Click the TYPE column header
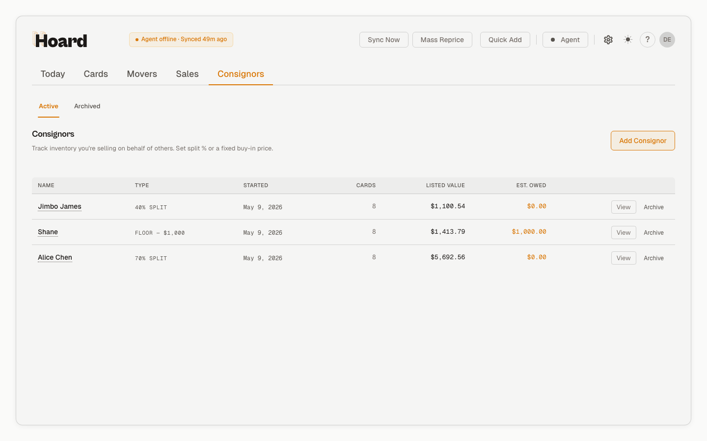 142,185
